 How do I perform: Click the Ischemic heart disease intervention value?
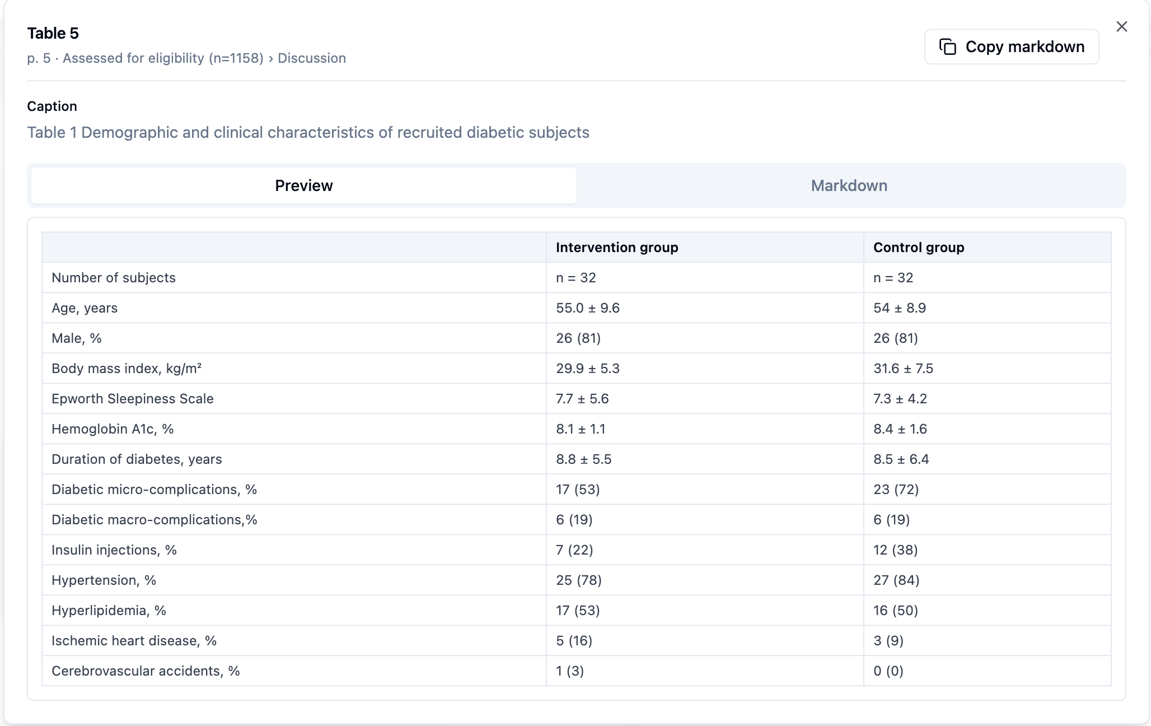coord(573,641)
